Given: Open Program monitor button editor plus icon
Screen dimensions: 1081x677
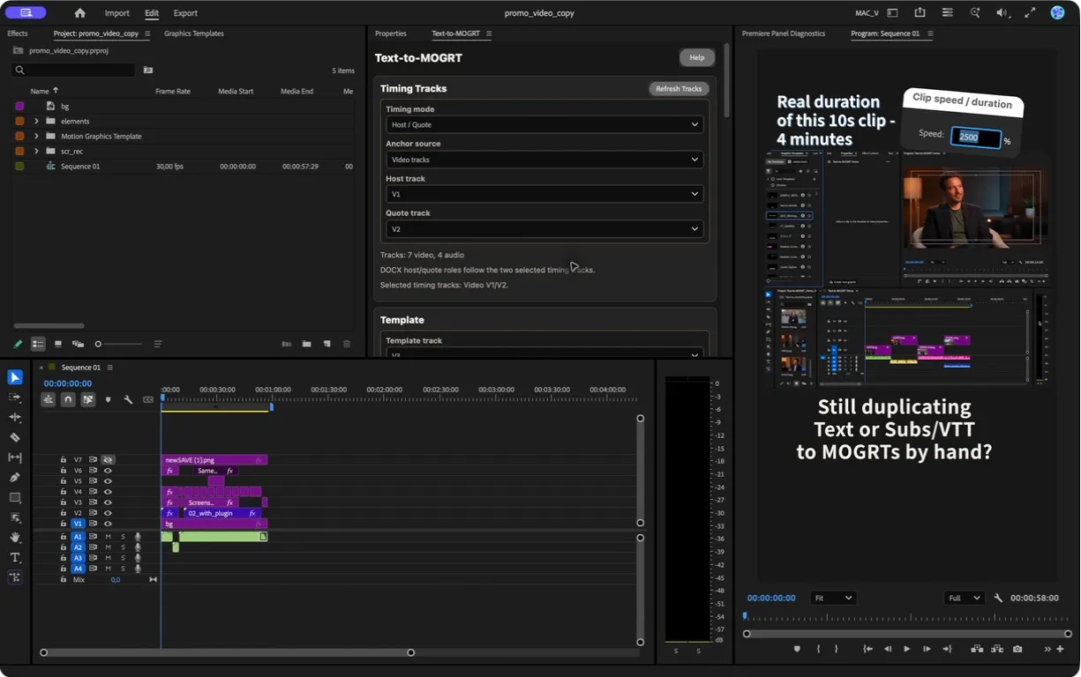Looking at the screenshot, I should coord(1060,649).
